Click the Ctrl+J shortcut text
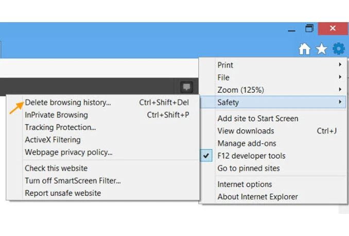Image resolution: width=349 pixels, height=236 pixels. 327,131
